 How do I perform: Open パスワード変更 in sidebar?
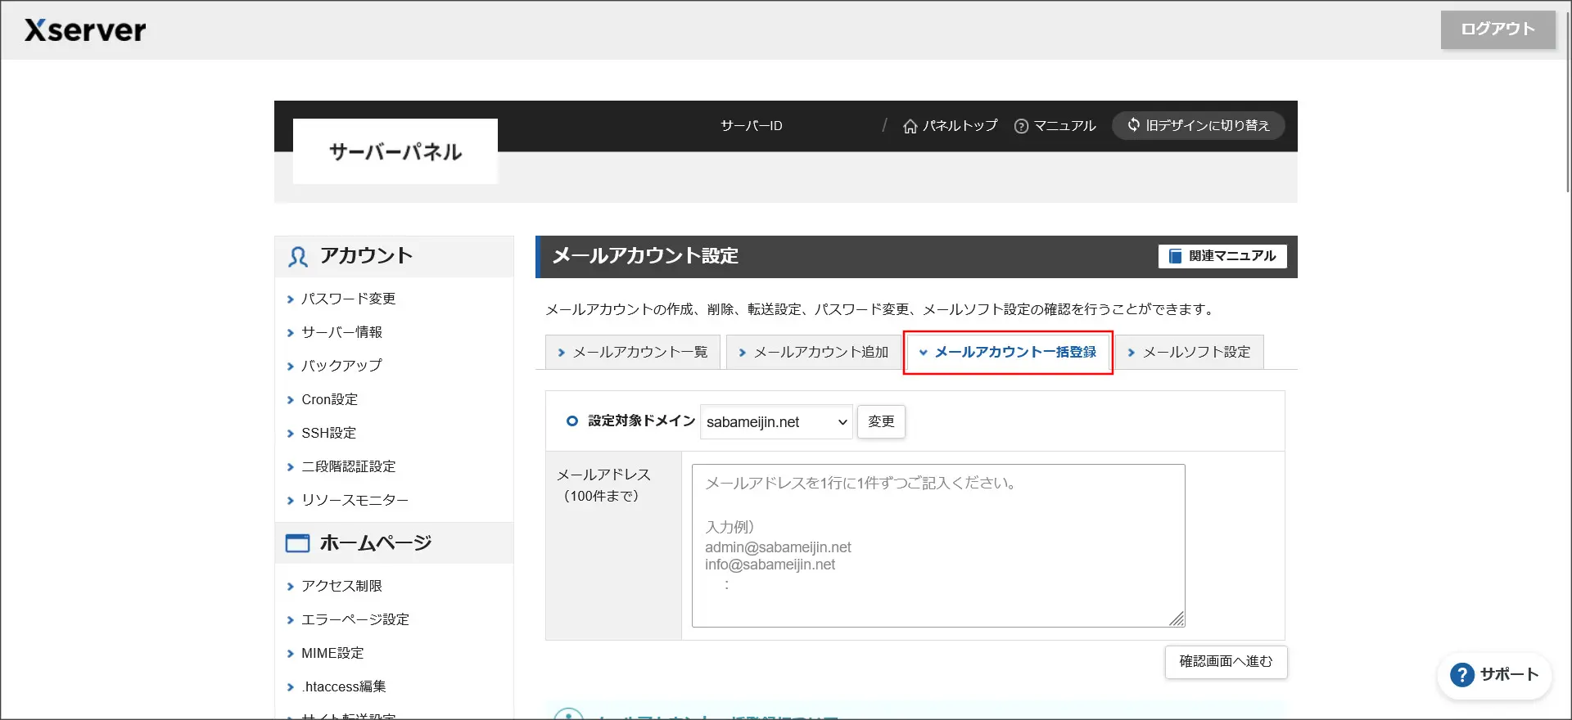(348, 299)
